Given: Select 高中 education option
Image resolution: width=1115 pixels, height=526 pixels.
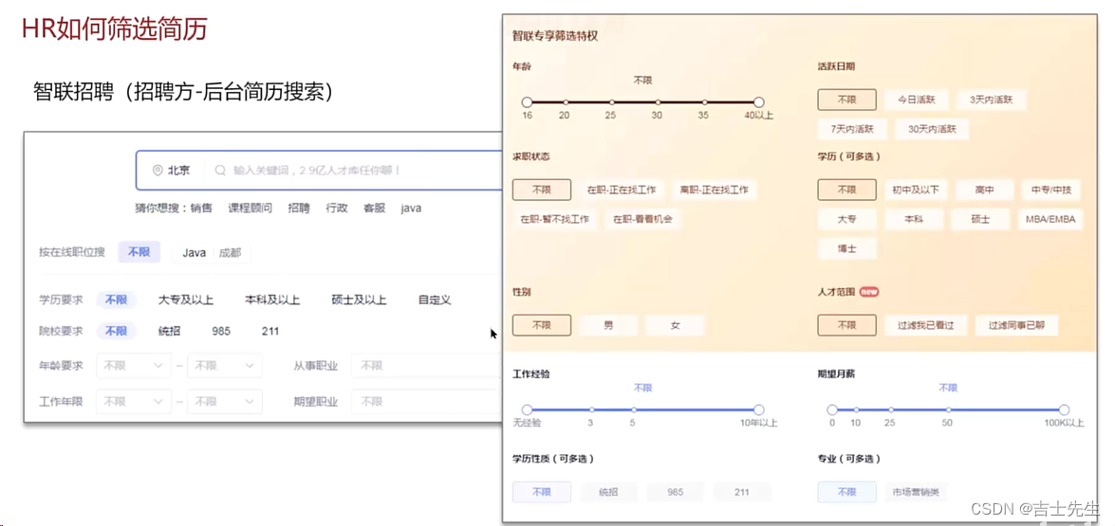Looking at the screenshot, I should (985, 190).
